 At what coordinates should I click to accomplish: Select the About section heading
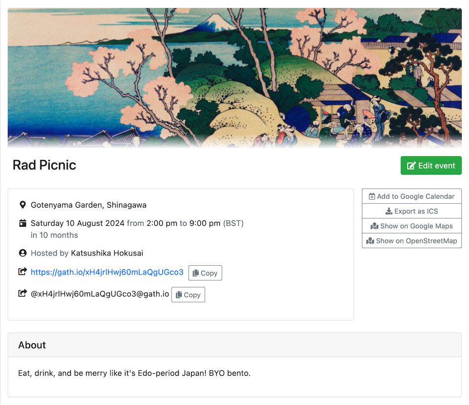(x=32, y=345)
